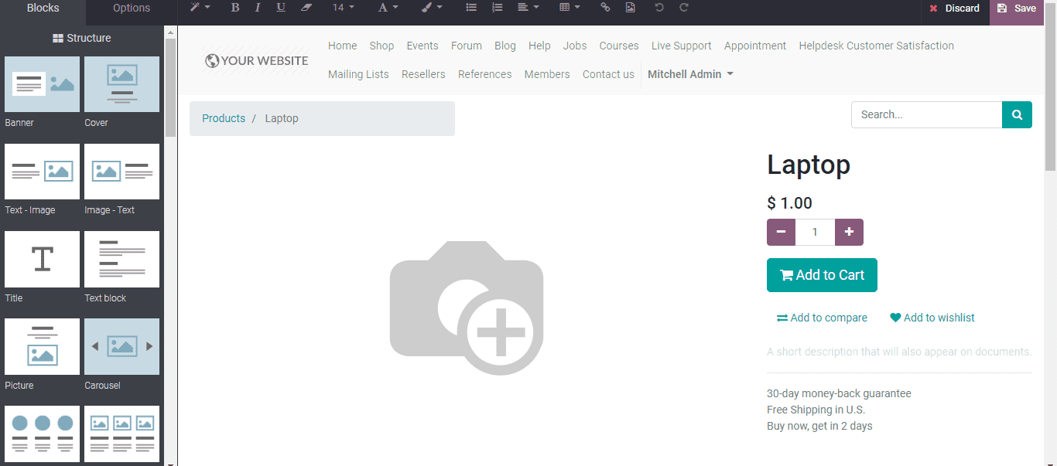
Task: Undo the last edit
Action: point(658,8)
